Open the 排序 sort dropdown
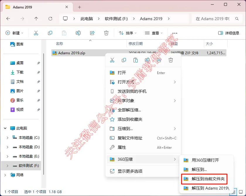Screen dimensions: 246x196 click(x=128, y=33)
